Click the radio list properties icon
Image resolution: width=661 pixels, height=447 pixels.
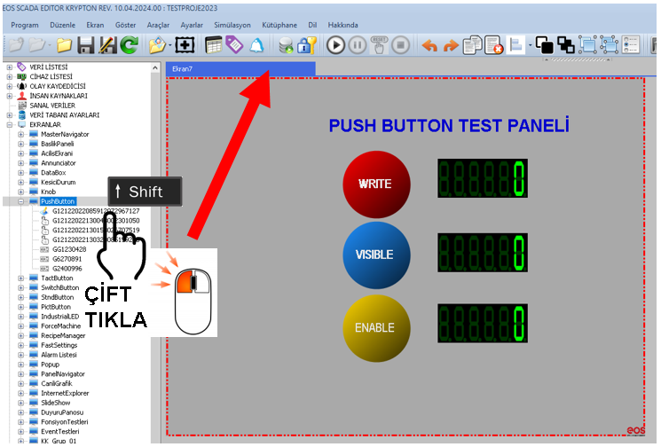pos(631,44)
